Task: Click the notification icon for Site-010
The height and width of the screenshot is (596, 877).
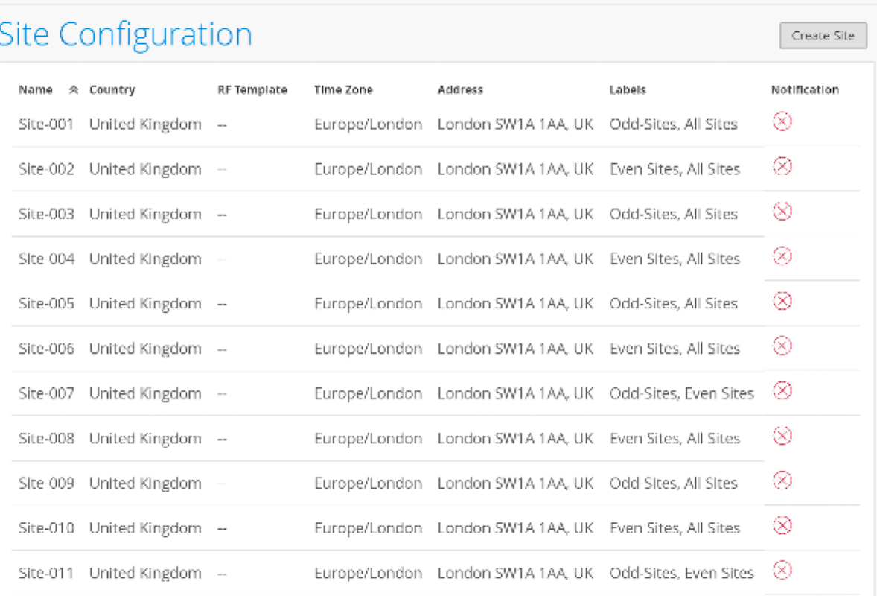Action: (x=782, y=526)
